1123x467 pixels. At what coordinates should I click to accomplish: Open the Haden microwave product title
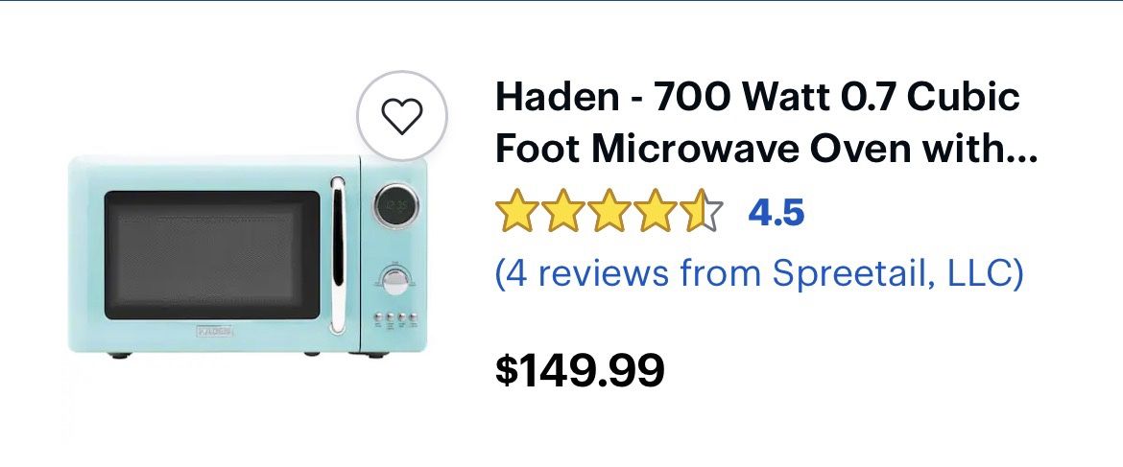[766, 123]
